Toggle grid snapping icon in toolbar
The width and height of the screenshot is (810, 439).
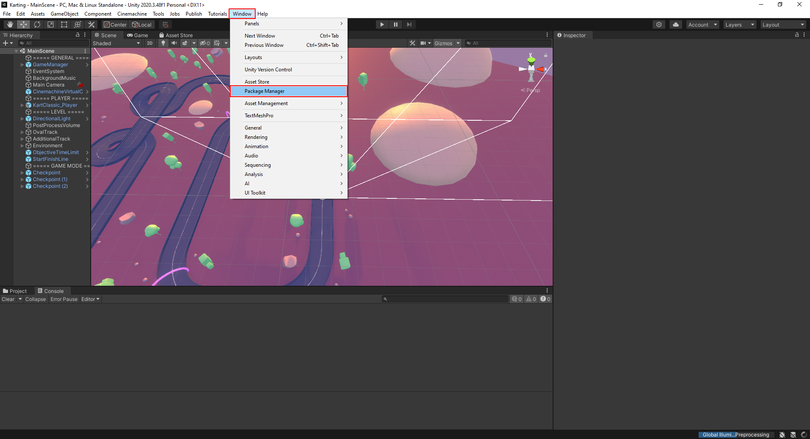165,24
